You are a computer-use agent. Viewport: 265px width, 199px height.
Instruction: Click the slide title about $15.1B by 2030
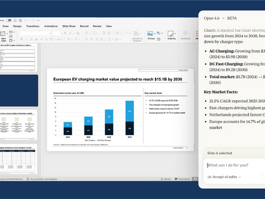[118, 79]
